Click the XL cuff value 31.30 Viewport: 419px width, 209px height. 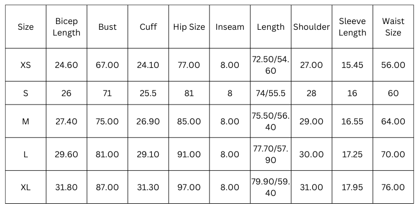148,187
